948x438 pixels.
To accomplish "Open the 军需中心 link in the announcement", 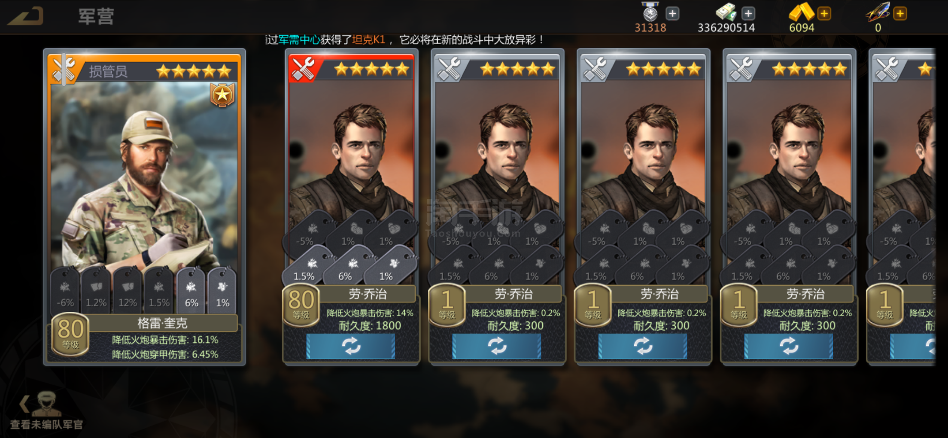I will click(299, 40).
